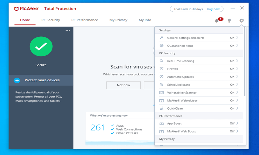Click the three-dots menu in sidebar
The height and width of the screenshot is (155, 259).
68,30
